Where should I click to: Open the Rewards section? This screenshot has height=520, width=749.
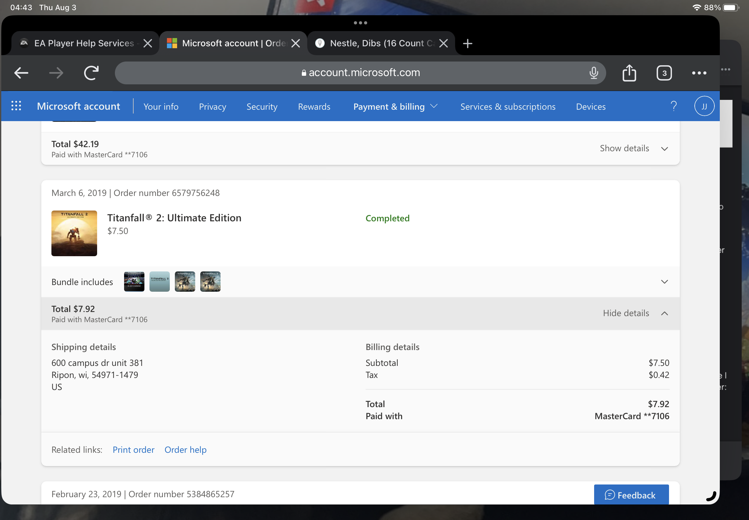coord(314,107)
